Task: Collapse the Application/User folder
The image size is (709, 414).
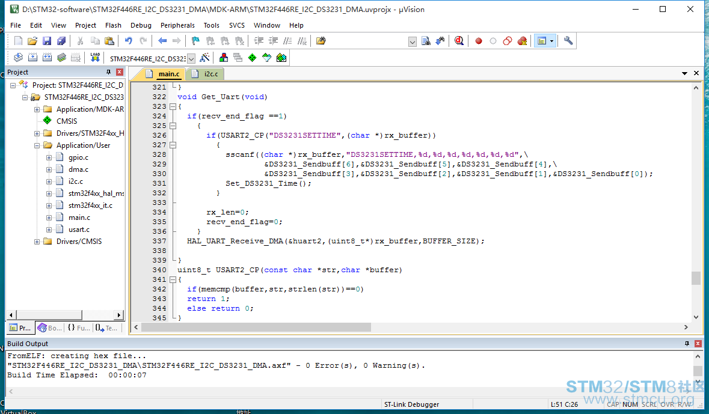Action: click(37, 145)
